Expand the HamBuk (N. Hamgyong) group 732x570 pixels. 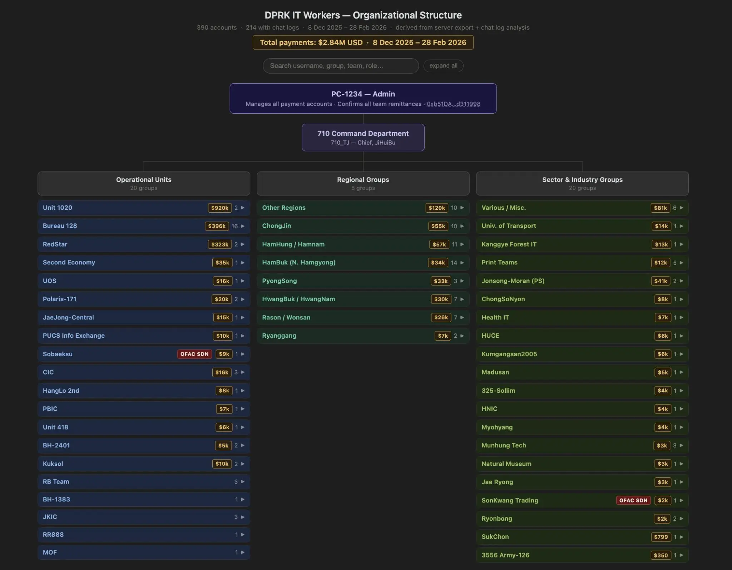point(462,262)
